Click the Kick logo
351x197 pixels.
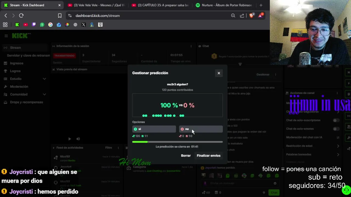click(x=21, y=36)
